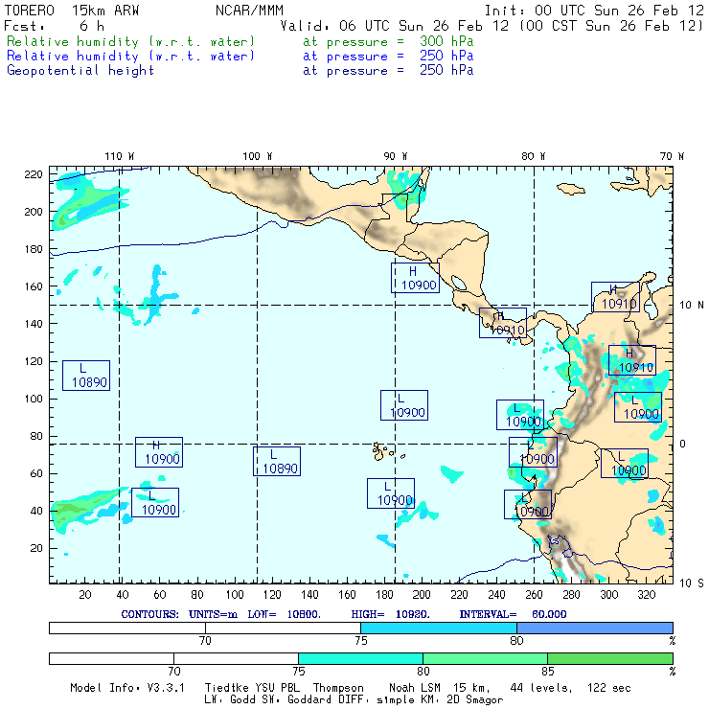Pick the dark green above-85% swatch in lower colorbar
709x709 pixels.
click(x=610, y=658)
